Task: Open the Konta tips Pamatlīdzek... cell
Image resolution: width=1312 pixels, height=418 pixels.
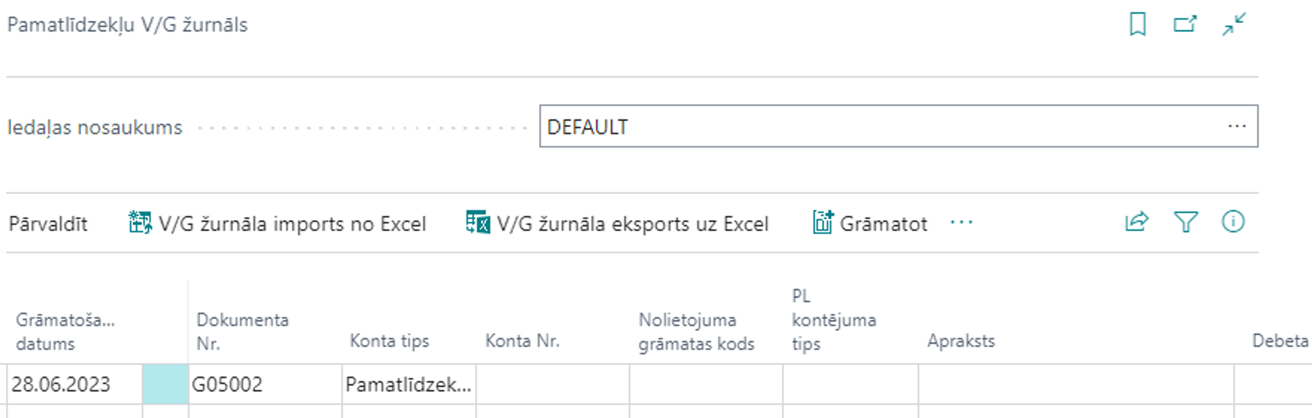Action: point(408,385)
